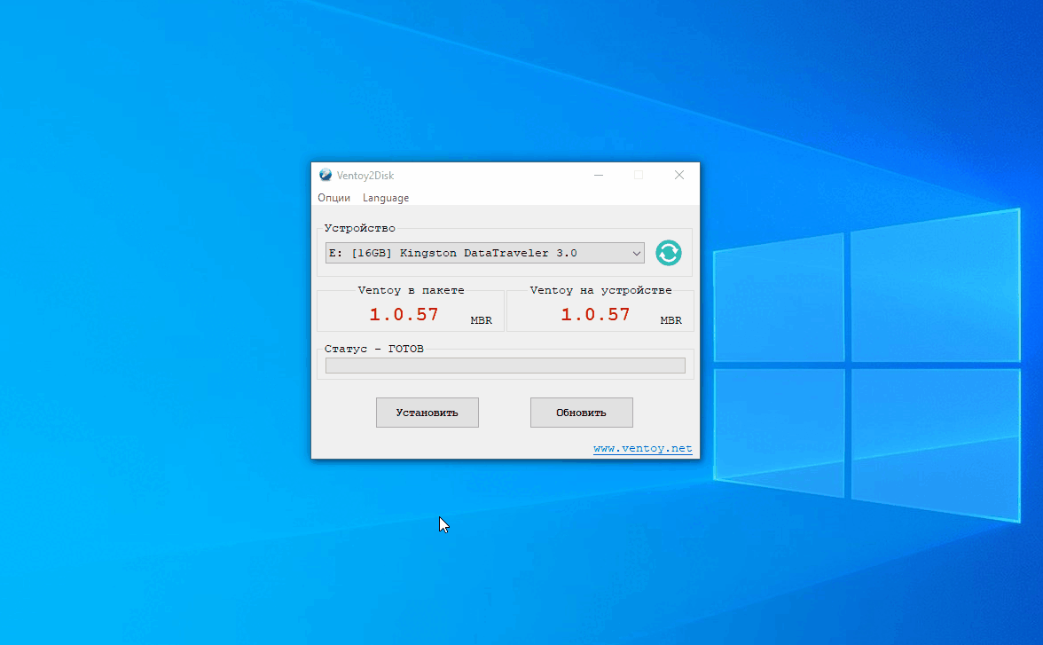Screen dimensions: 1043x645
Task: Click the Ventoy2Disk title bar app icon
Action: pos(325,175)
